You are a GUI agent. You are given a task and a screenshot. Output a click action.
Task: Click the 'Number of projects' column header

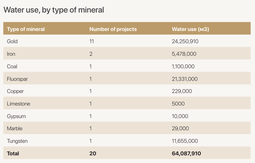click(113, 29)
